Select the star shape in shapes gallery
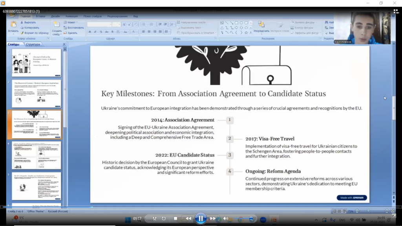 [246, 33]
